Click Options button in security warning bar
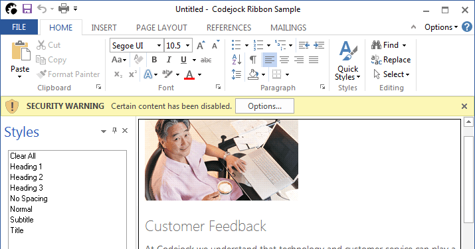This screenshot has width=475, height=249. [x=264, y=106]
